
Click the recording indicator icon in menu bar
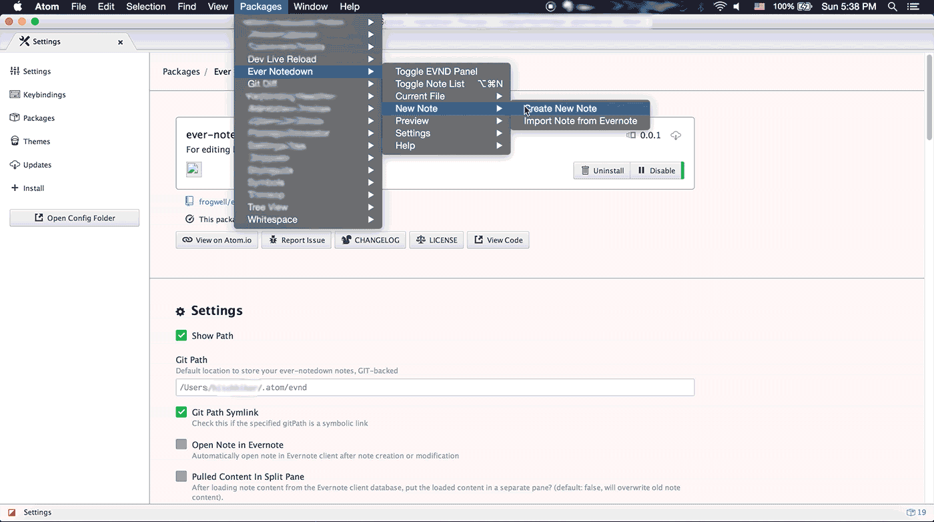(550, 7)
